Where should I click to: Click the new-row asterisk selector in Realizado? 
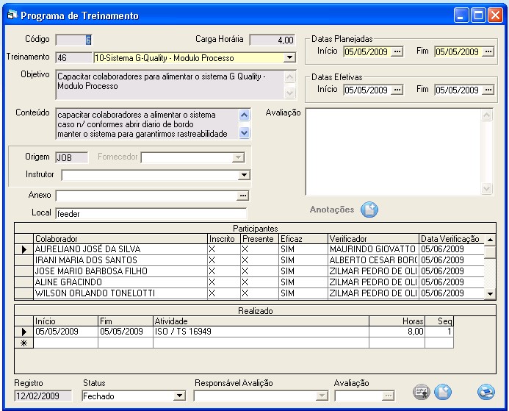pos(24,343)
